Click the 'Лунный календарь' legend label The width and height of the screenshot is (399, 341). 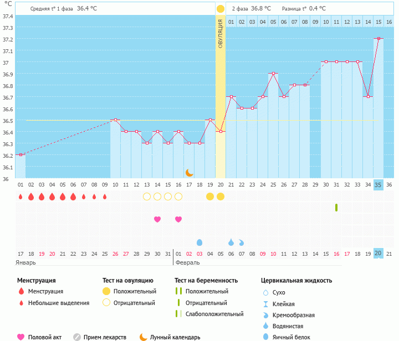point(176,337)
